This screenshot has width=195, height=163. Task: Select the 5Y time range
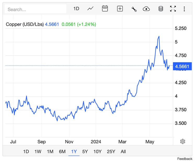85,152
